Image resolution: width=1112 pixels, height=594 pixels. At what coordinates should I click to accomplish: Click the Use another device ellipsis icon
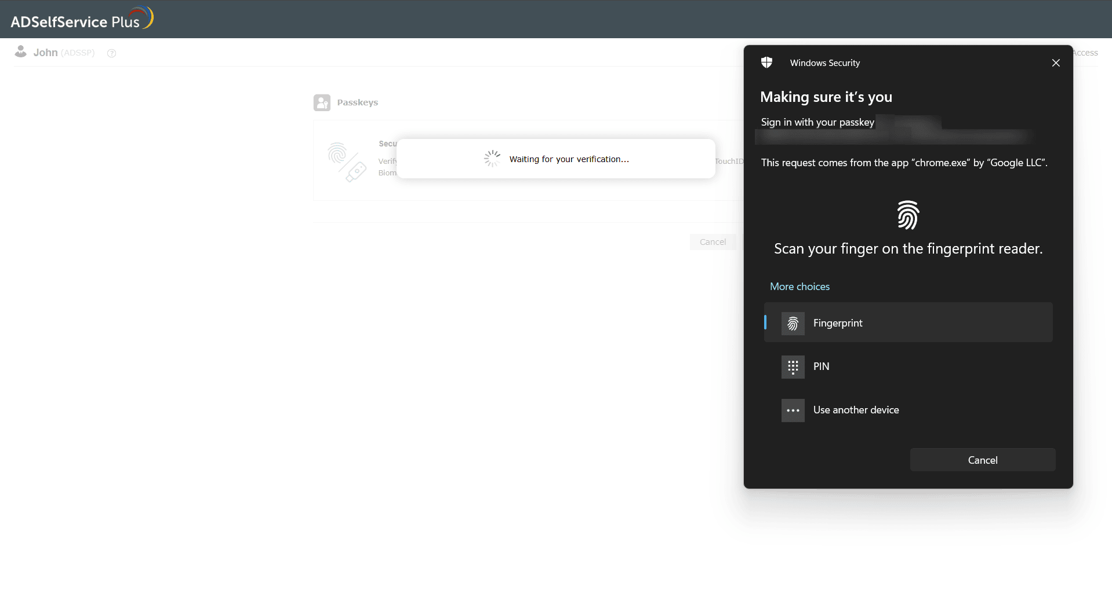793,410
